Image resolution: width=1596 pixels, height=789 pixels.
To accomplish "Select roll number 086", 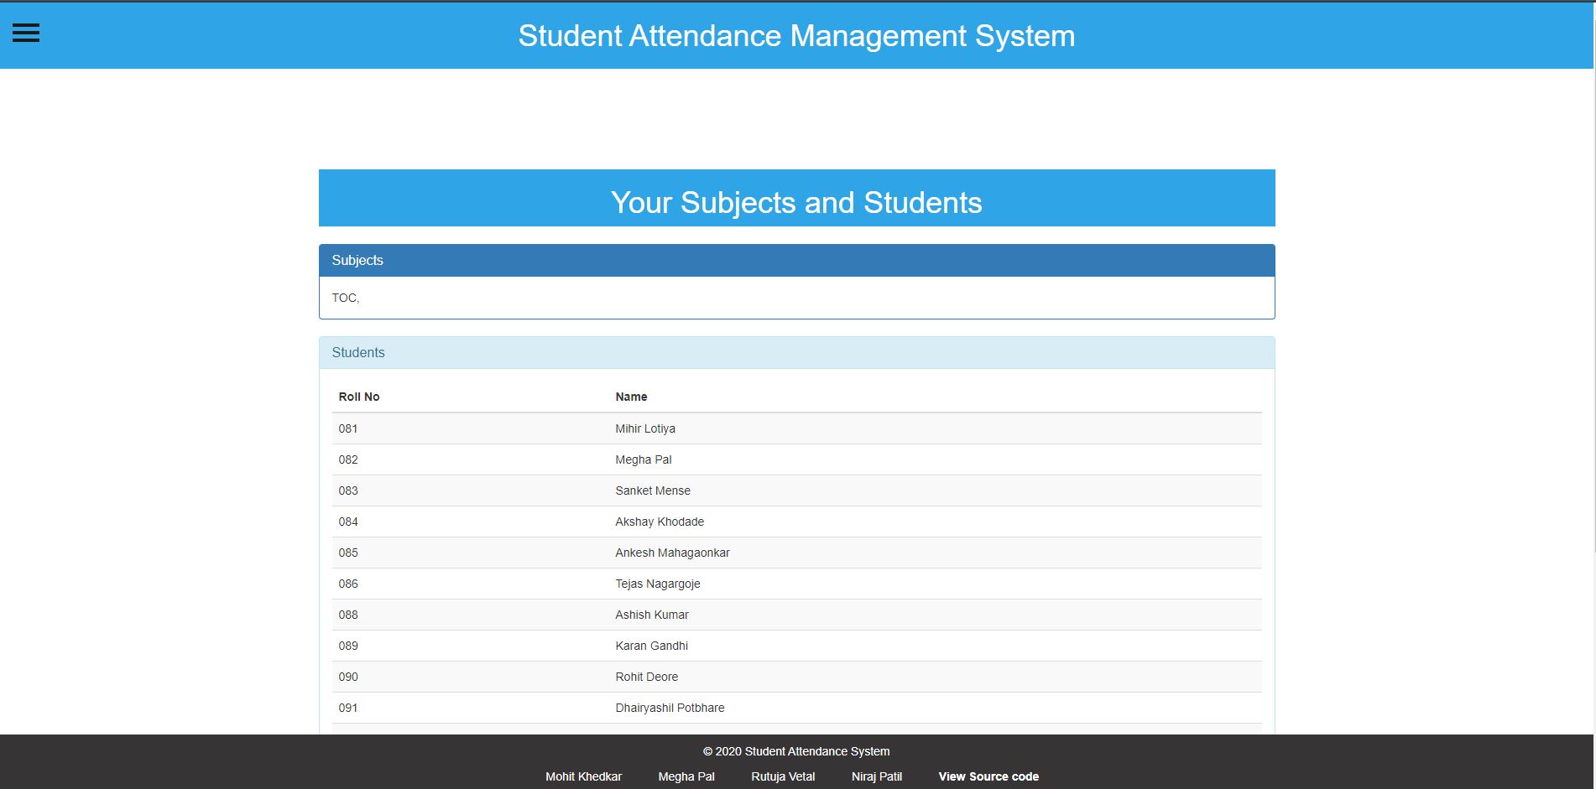I will 348,584.
